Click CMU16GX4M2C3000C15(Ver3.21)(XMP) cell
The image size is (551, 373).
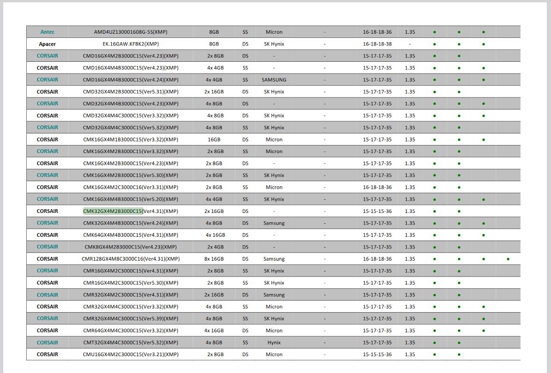pos(131,354)
